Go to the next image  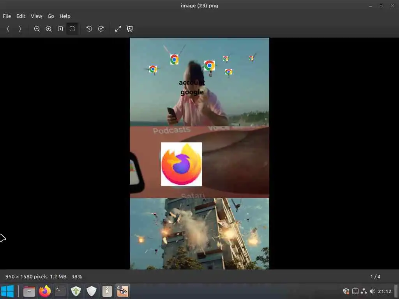click(x=20, y=29)
